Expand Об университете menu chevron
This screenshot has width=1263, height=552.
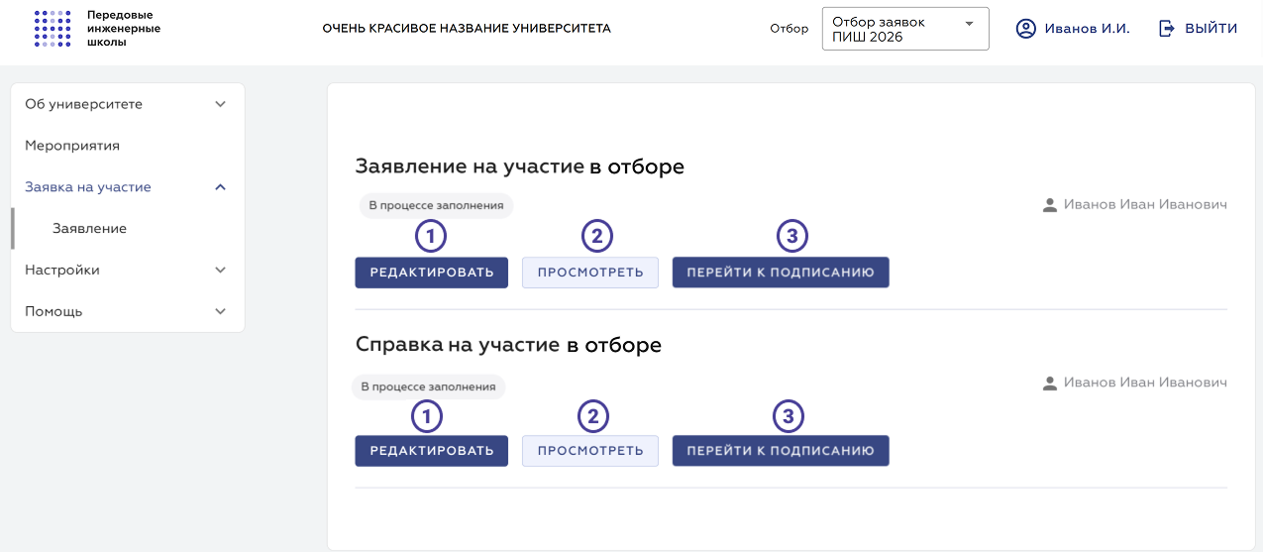(x=220, y=104)
